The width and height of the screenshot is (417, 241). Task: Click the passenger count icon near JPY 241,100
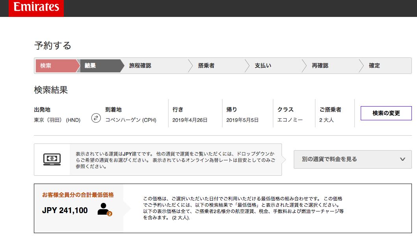click(x=104, y=210)
